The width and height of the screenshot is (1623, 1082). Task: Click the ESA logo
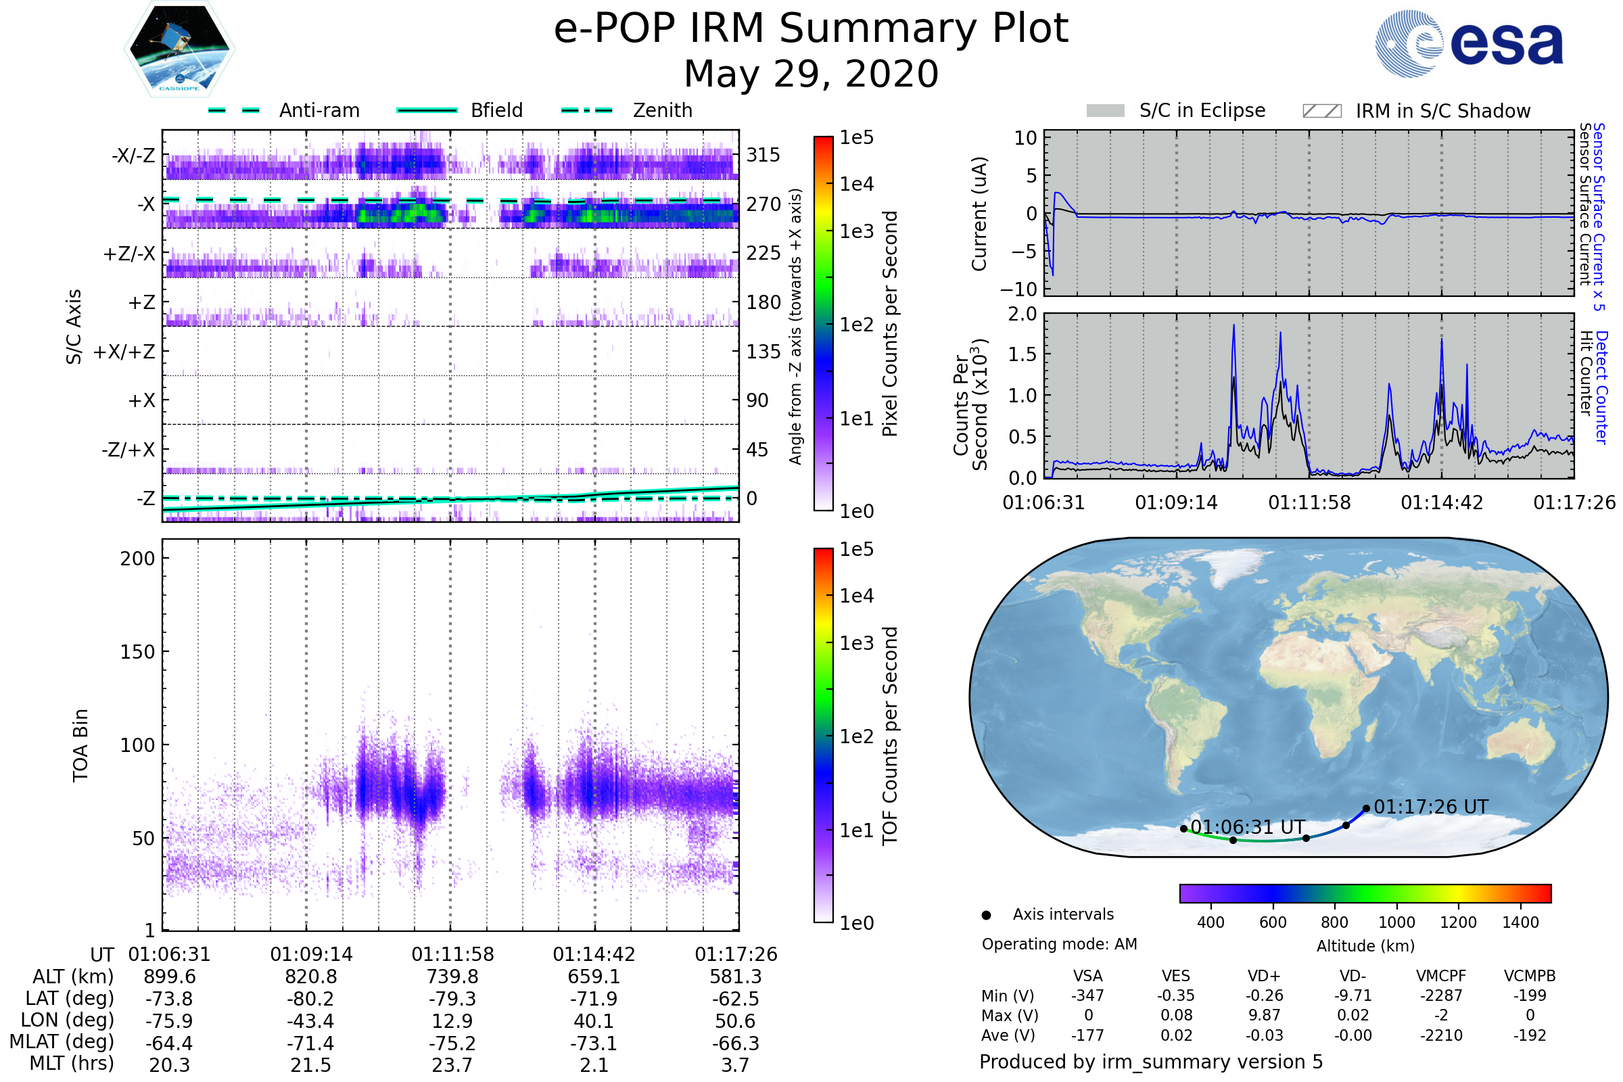point(1468,43)
